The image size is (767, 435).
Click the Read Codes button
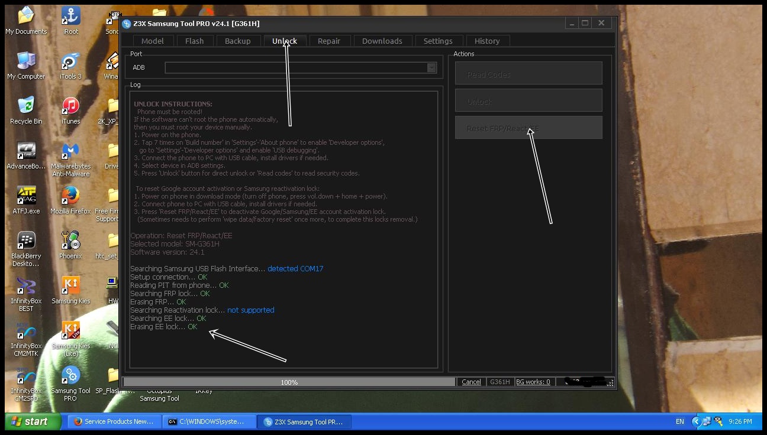click(528, 73)
